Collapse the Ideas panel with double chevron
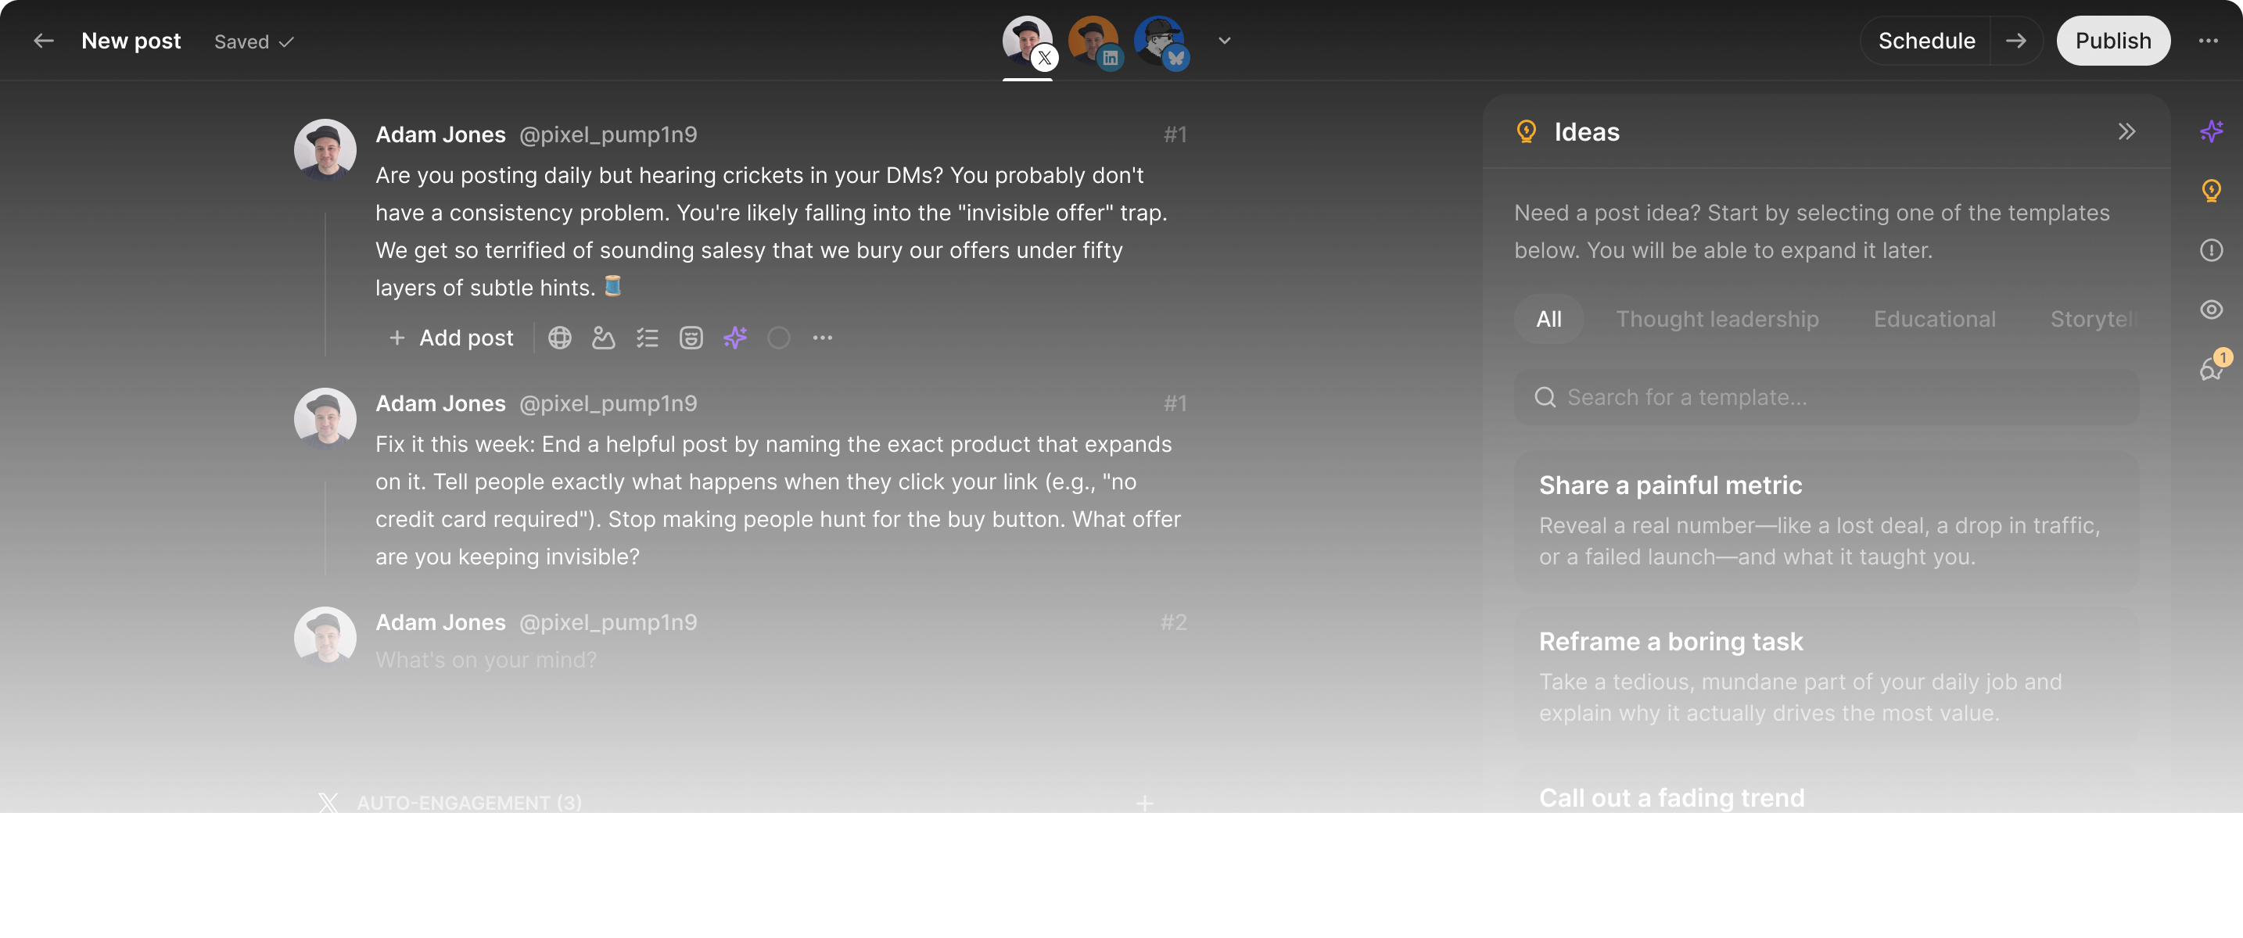The width and height of the screenshot is (2243, 938). tap(2127, 131)
